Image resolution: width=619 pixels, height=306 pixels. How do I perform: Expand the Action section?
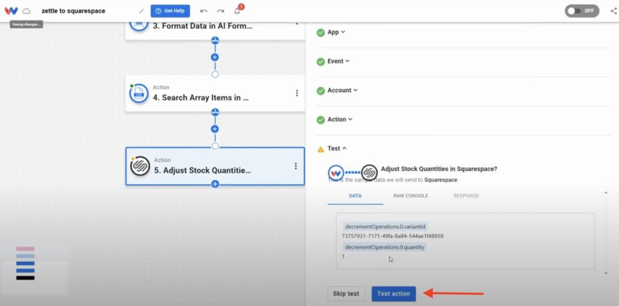(340, 120)
